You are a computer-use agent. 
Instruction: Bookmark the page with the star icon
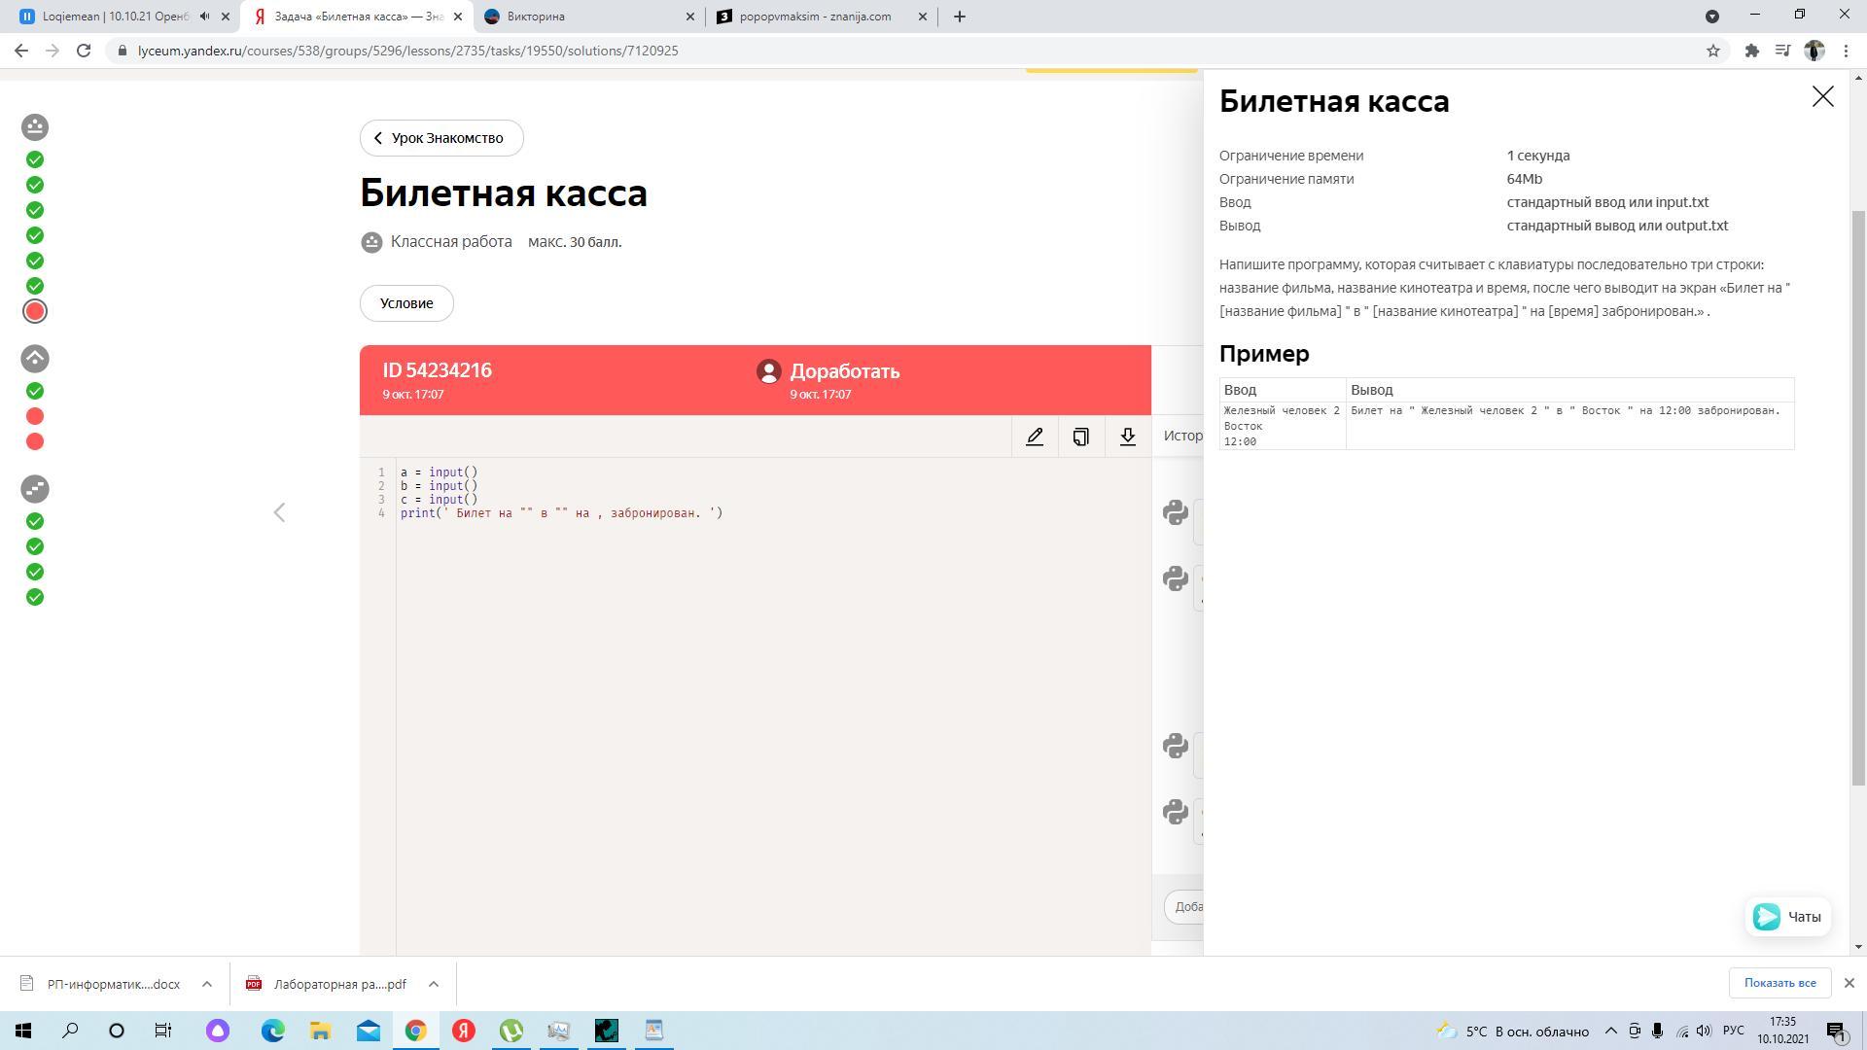coord(1713,51)
